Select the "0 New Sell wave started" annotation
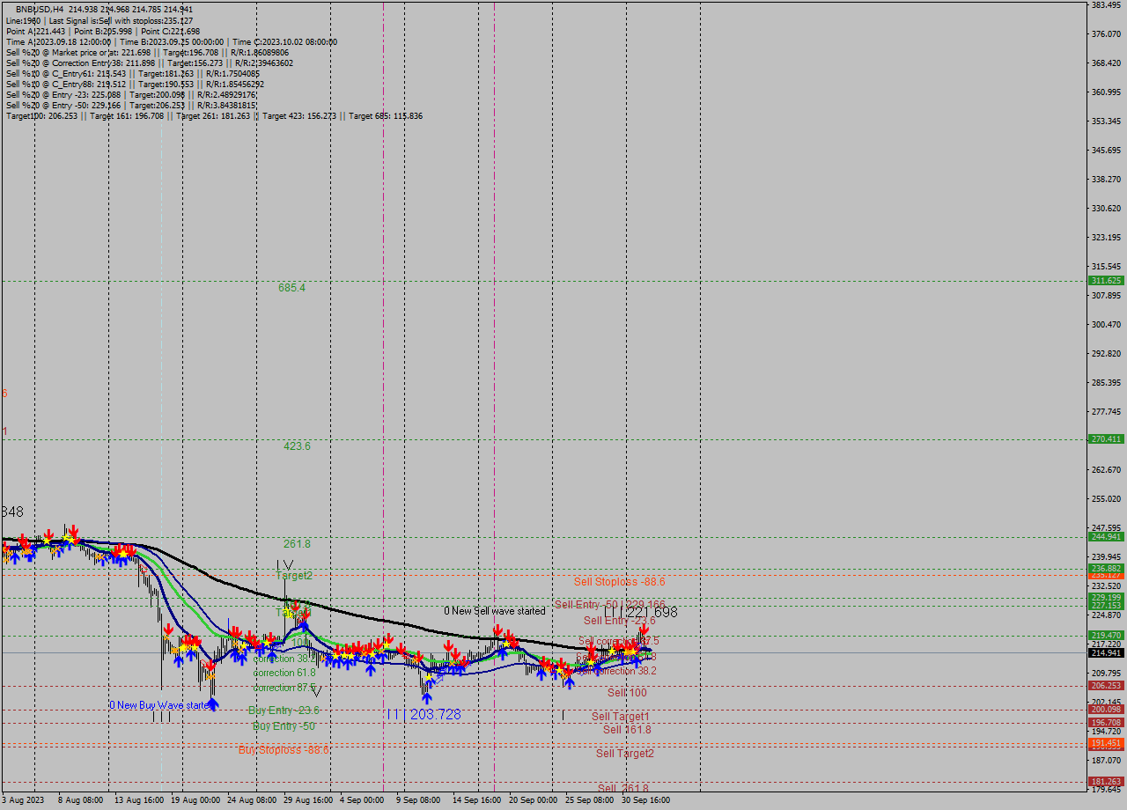This screenshot has height=810, width=1127. tap(495, 611)
